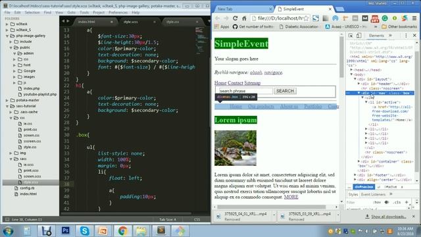421x237 pixels.
Task: Open DevTools customize menu (three dots)
Action: click(x=406, y=36)
